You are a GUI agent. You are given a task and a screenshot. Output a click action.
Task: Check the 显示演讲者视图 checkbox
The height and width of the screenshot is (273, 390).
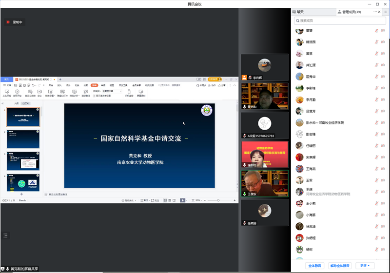click(x=95, y=96)
